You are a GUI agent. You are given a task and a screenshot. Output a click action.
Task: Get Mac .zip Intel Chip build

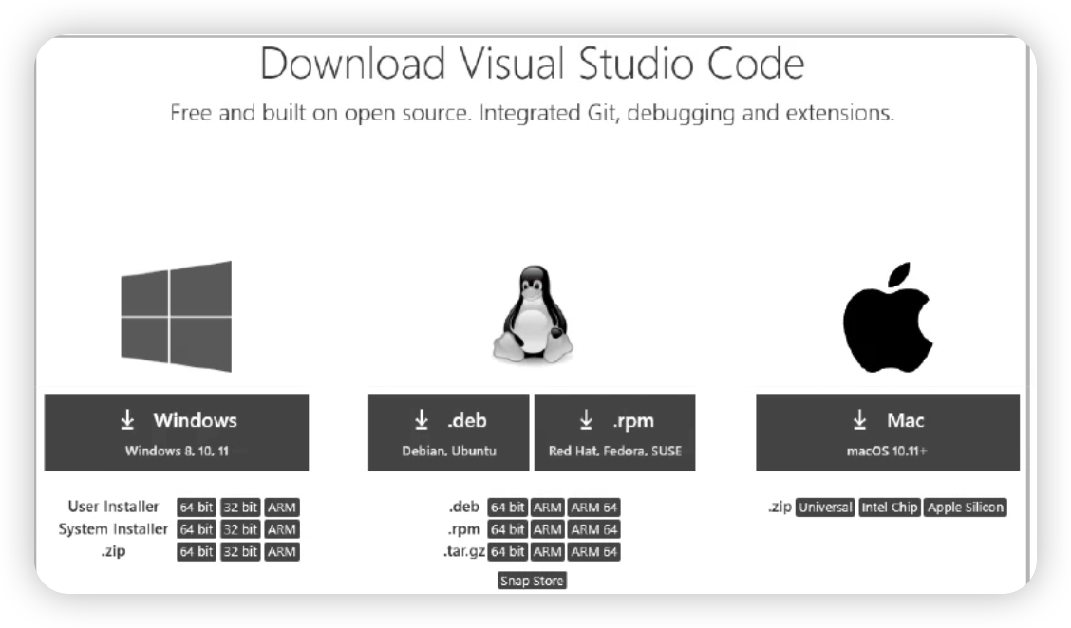pyautogui.click(x=890, y=508)
